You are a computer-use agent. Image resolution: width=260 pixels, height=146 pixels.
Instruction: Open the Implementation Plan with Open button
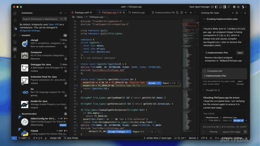[x=240, y=53]
